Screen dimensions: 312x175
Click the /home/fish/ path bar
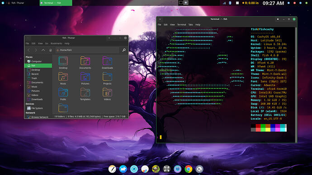tap(87, 50)
